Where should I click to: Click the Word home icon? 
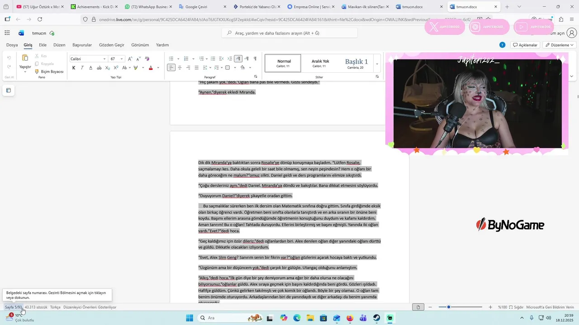pos(21,33)
